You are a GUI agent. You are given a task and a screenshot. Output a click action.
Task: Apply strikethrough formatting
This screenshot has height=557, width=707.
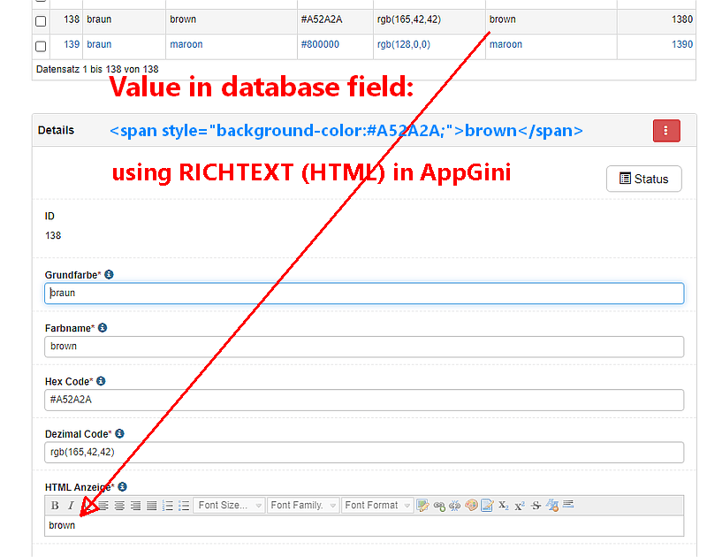coord(536,506)
